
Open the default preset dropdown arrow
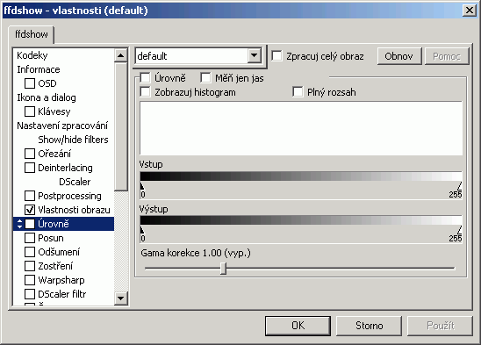click(254, 56)
